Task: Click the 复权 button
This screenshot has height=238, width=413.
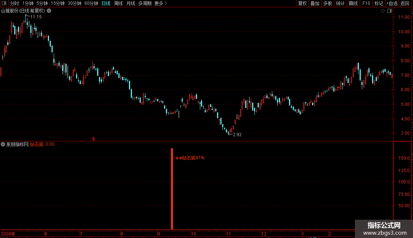Action: pyautogui.click(x=302, y=3)
